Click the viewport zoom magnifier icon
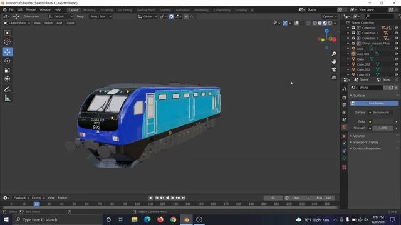Screen dimensions: 401x225 coord(334,54)
